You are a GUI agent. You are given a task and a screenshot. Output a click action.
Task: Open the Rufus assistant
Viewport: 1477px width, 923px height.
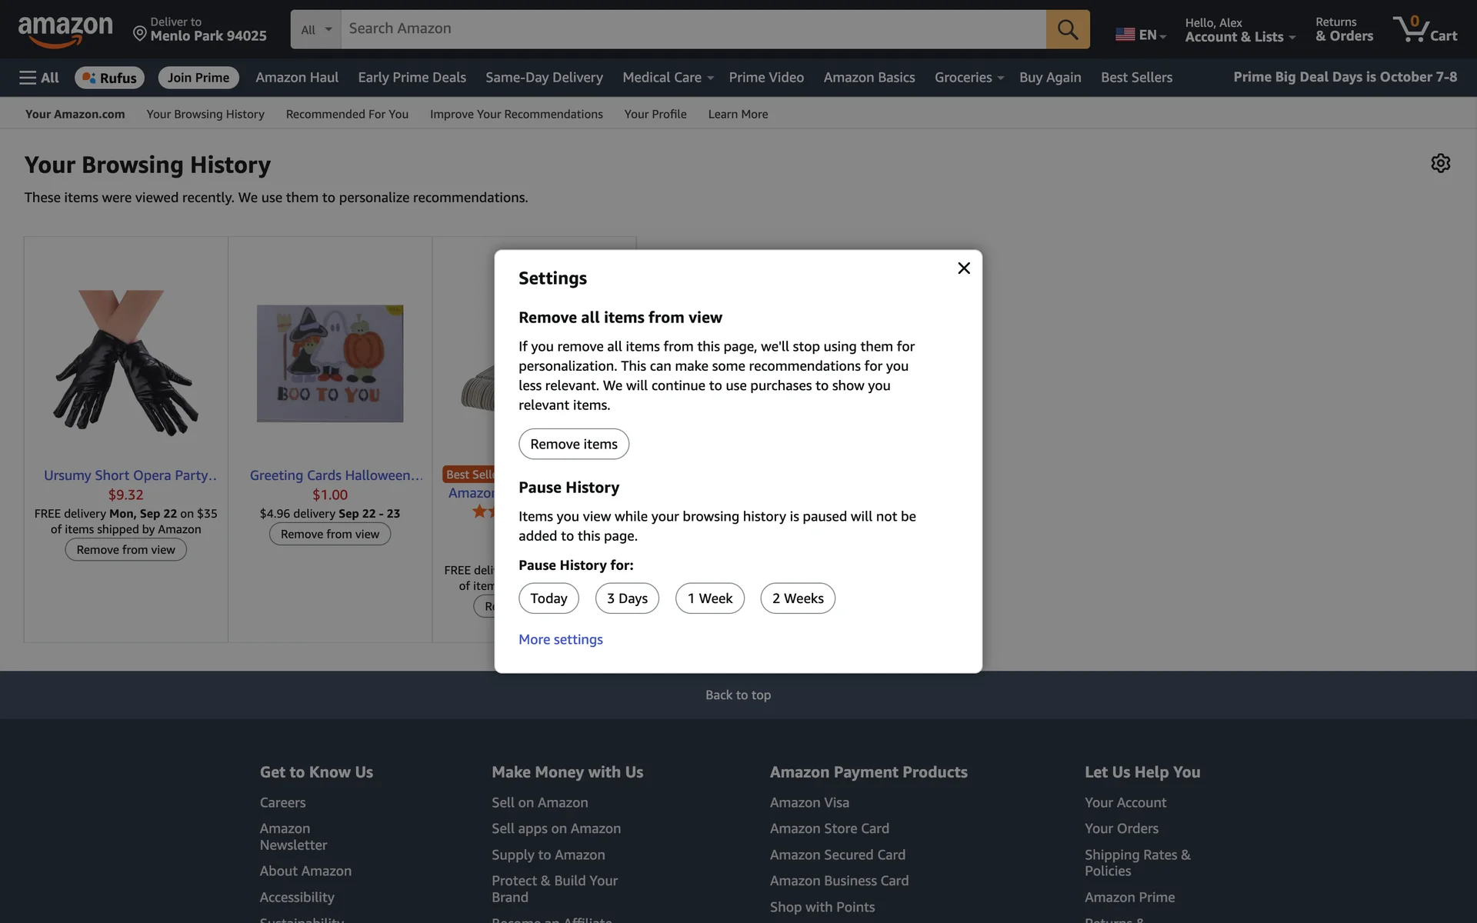pos(109,78)
